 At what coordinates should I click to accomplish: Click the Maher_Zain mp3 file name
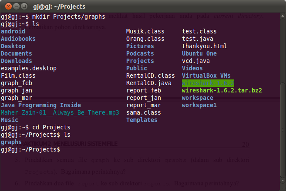pyautogui.click(x=60, y=112)
